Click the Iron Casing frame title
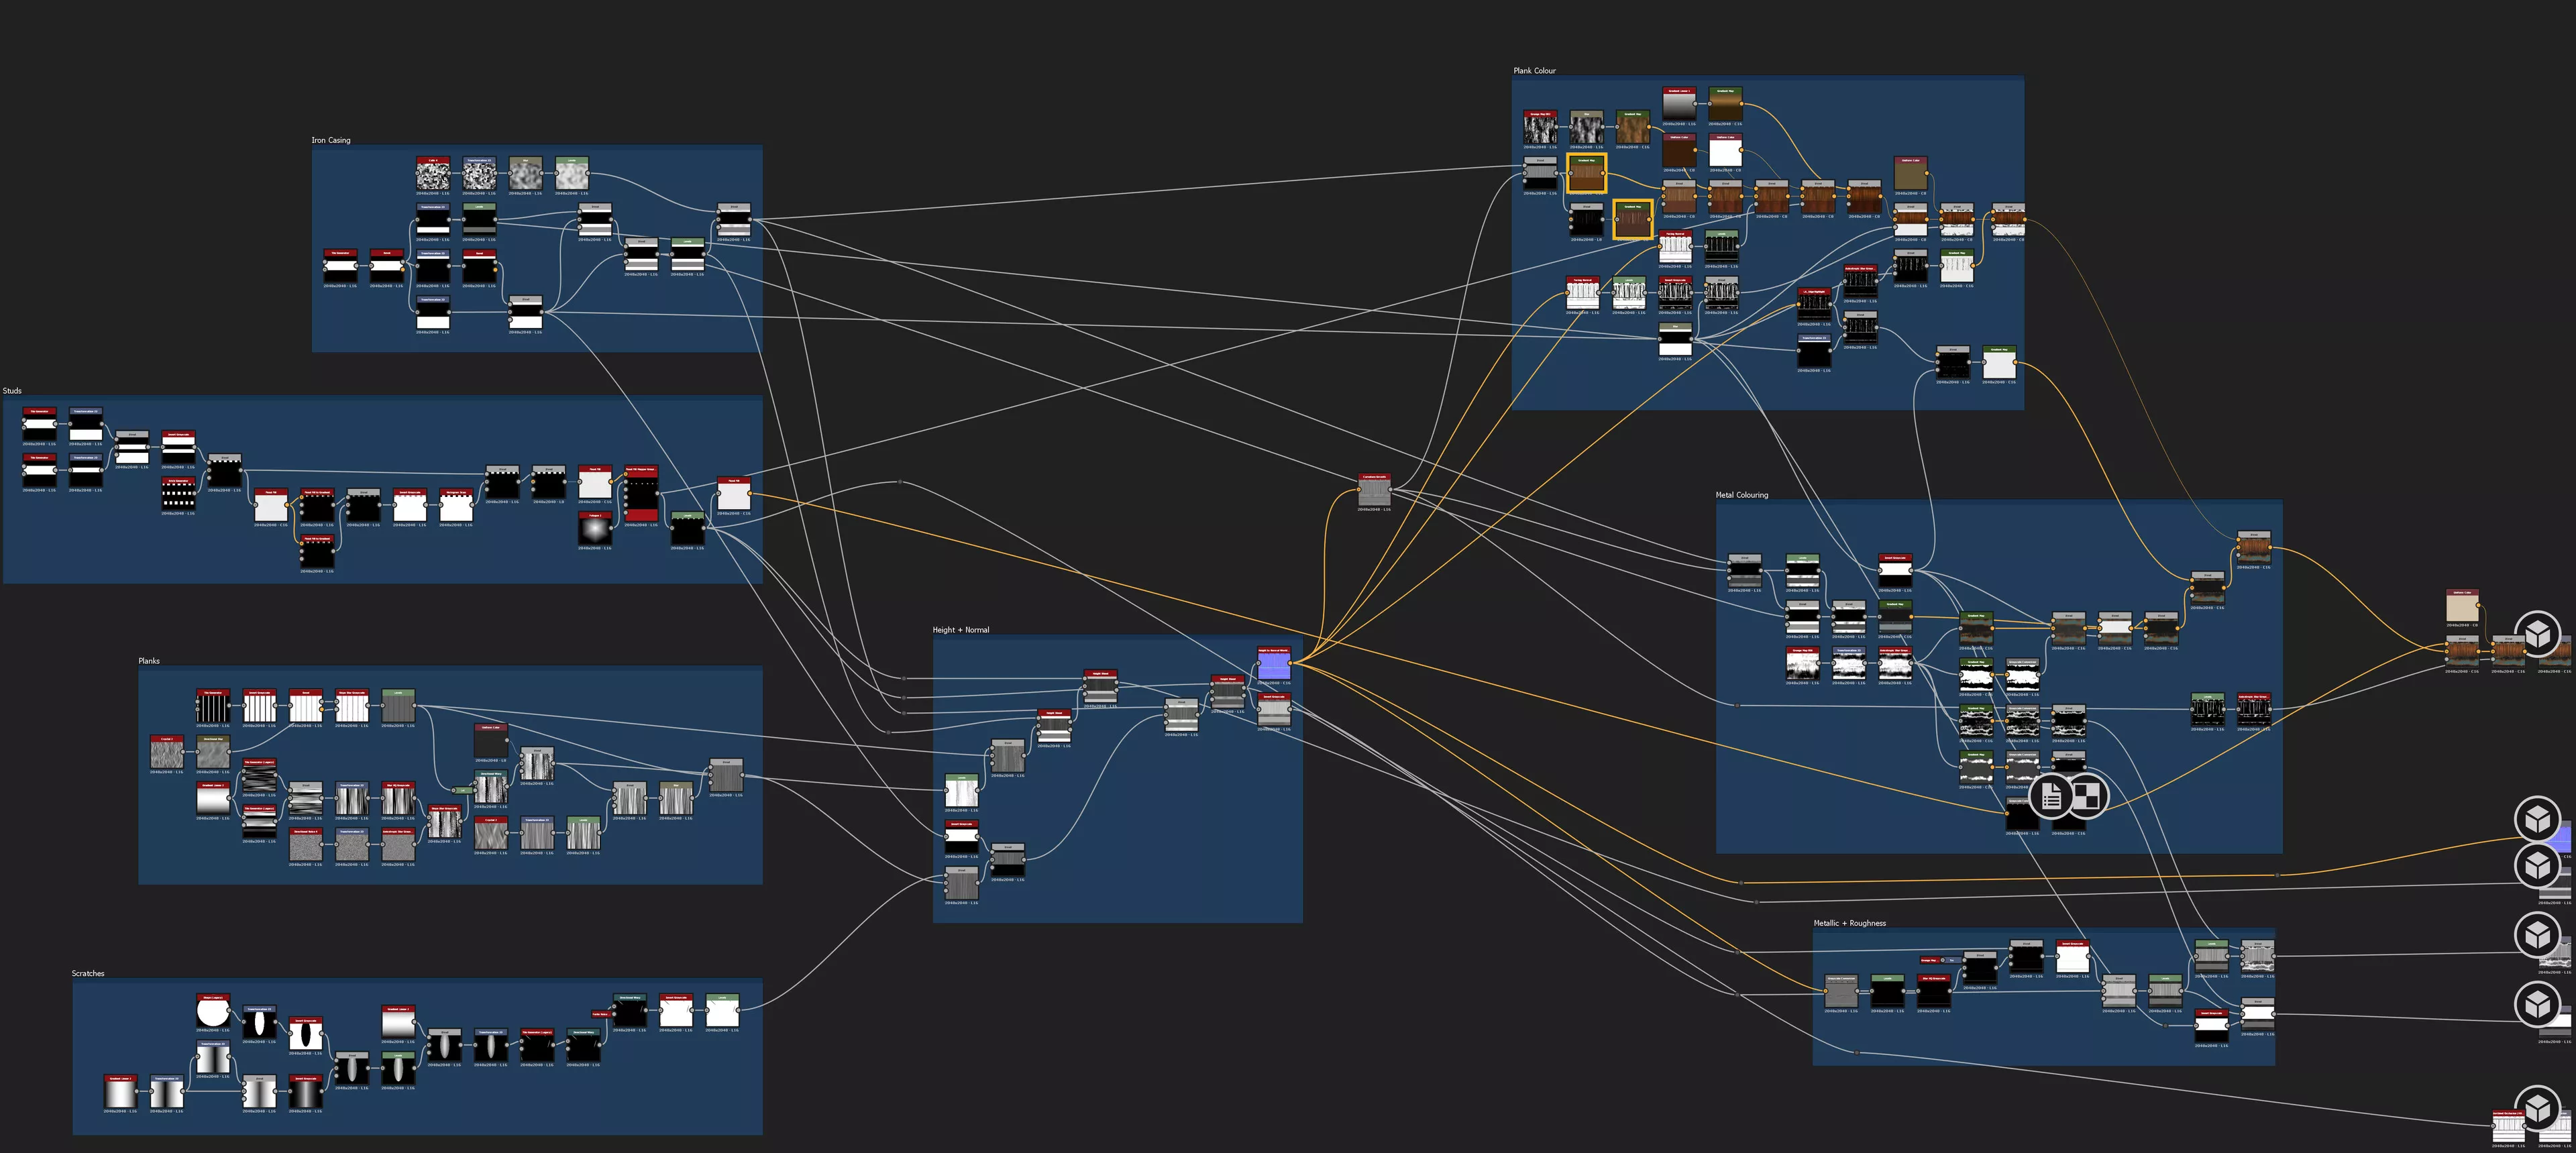Viewport: 2576px width, 1153px height. tap(331, 140)
